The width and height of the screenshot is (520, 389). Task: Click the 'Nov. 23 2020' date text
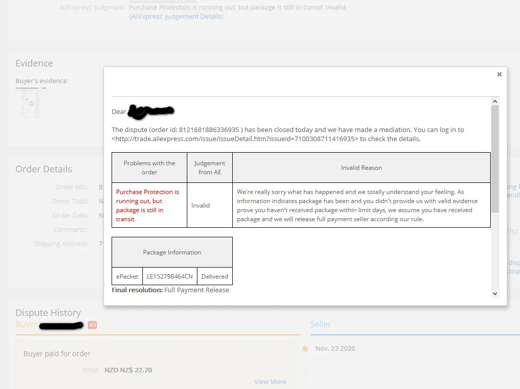tap(335, 349)
